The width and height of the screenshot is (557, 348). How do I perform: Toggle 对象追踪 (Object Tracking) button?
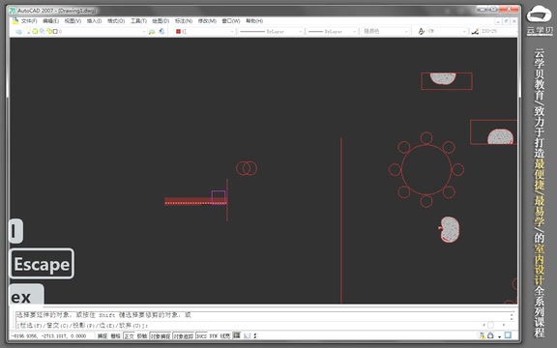point(184,336)
